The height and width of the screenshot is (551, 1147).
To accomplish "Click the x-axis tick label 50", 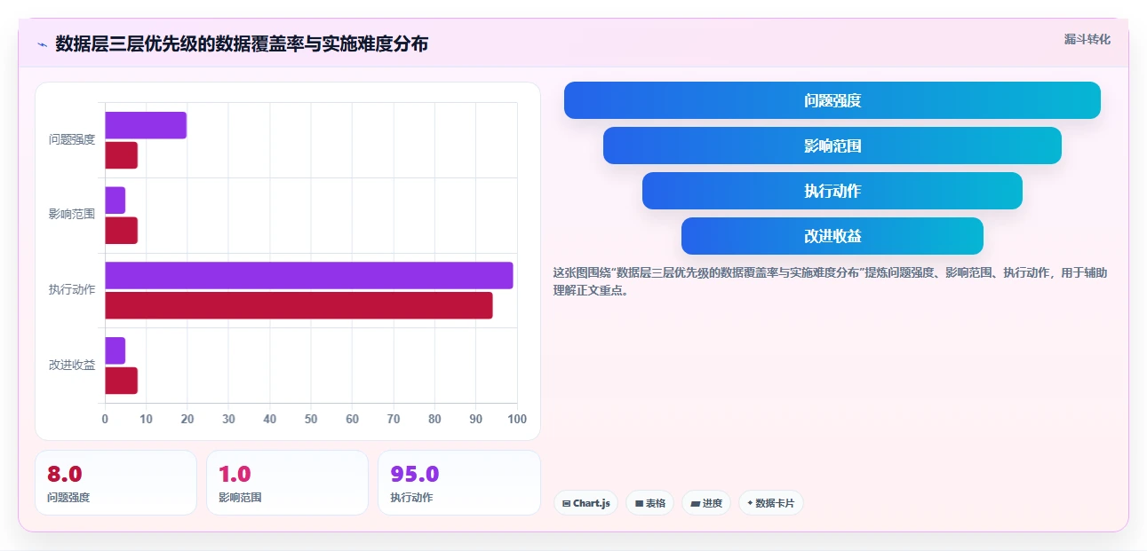I will [x=311, y=419].
